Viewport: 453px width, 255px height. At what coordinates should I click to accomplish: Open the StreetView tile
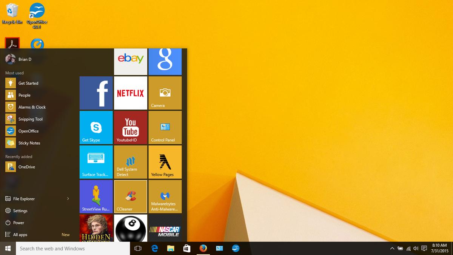pyautogui.click(x=96, y=196)
